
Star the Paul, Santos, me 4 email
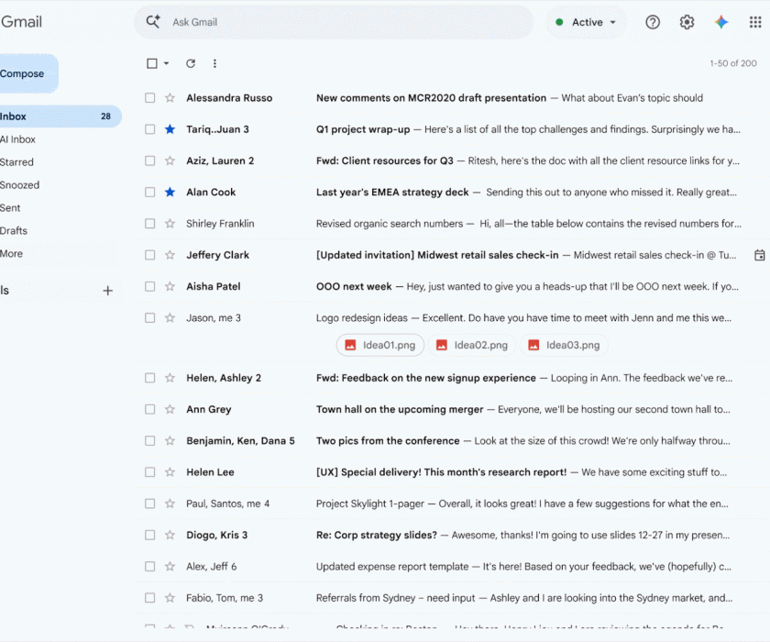pyautogui.click(x=170, y=504)
